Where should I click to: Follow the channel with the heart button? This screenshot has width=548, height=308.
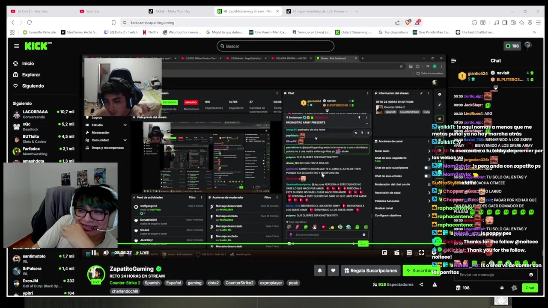point(333,270)
